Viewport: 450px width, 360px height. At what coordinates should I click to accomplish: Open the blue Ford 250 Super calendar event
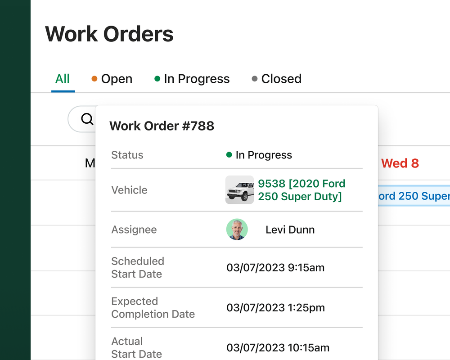414,196
